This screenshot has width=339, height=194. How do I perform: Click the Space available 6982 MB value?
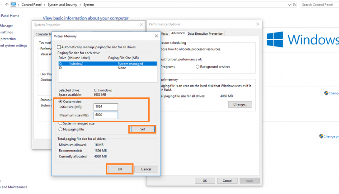[x=100, y=94]
